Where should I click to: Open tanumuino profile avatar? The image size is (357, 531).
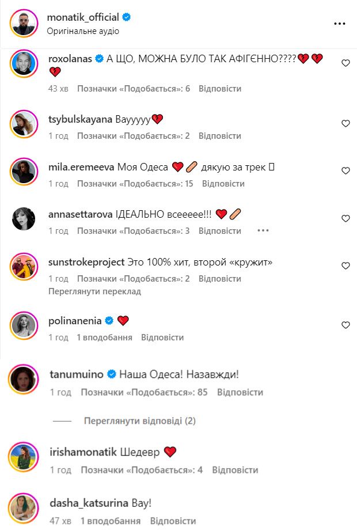pyautogui.click(x=24, y=379)
